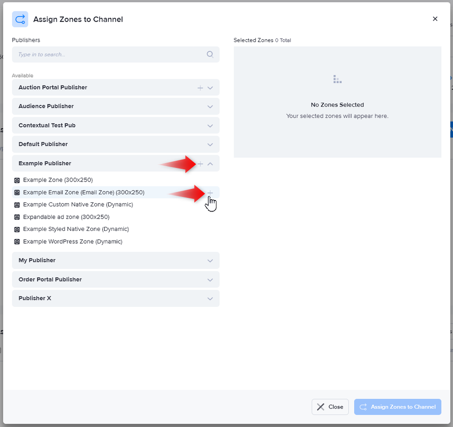Click the icon beside Example Styled Native Zone

point(17,229)
